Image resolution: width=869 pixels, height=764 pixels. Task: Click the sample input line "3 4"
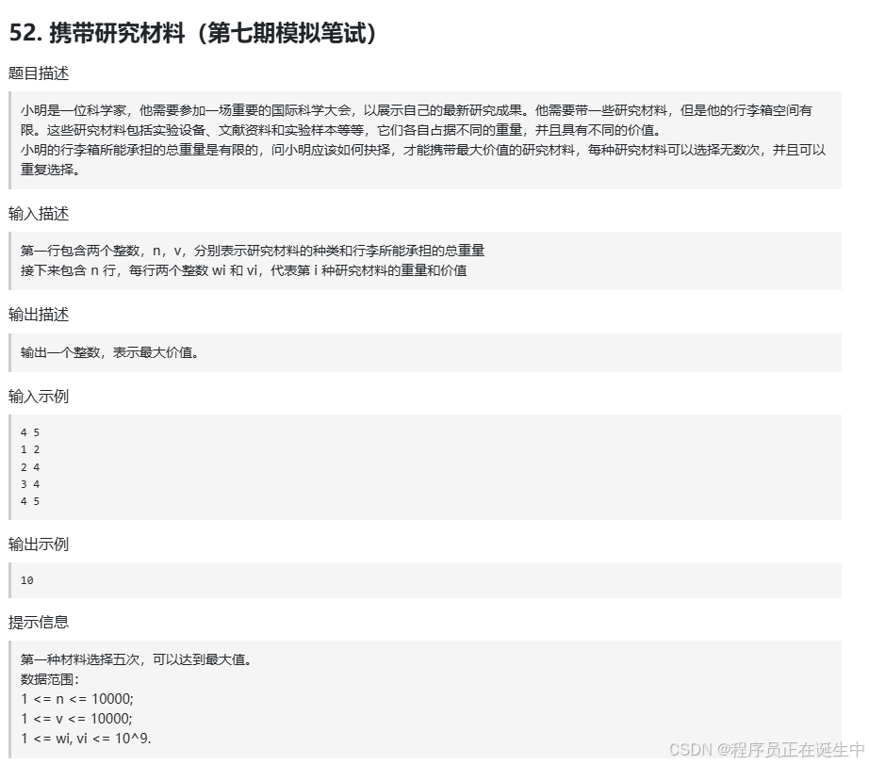click(30, 484)
